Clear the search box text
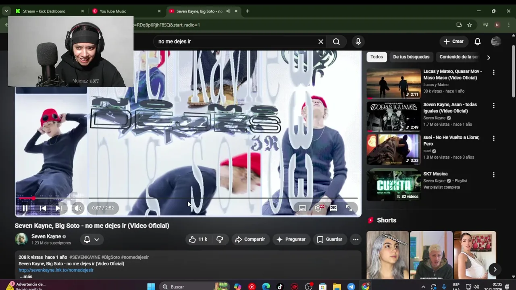Image resolution: width=516 pixels, height=290 pixels. pyautogui.click(x=321, y=41)
